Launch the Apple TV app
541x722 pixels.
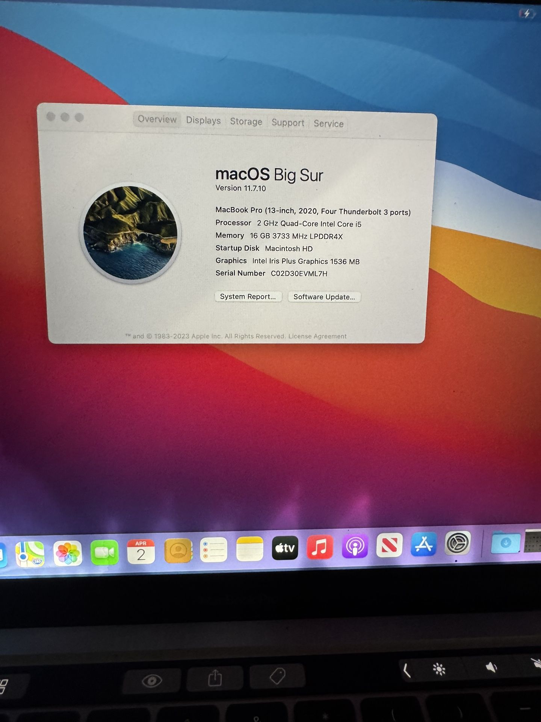(x=285, y=548)
